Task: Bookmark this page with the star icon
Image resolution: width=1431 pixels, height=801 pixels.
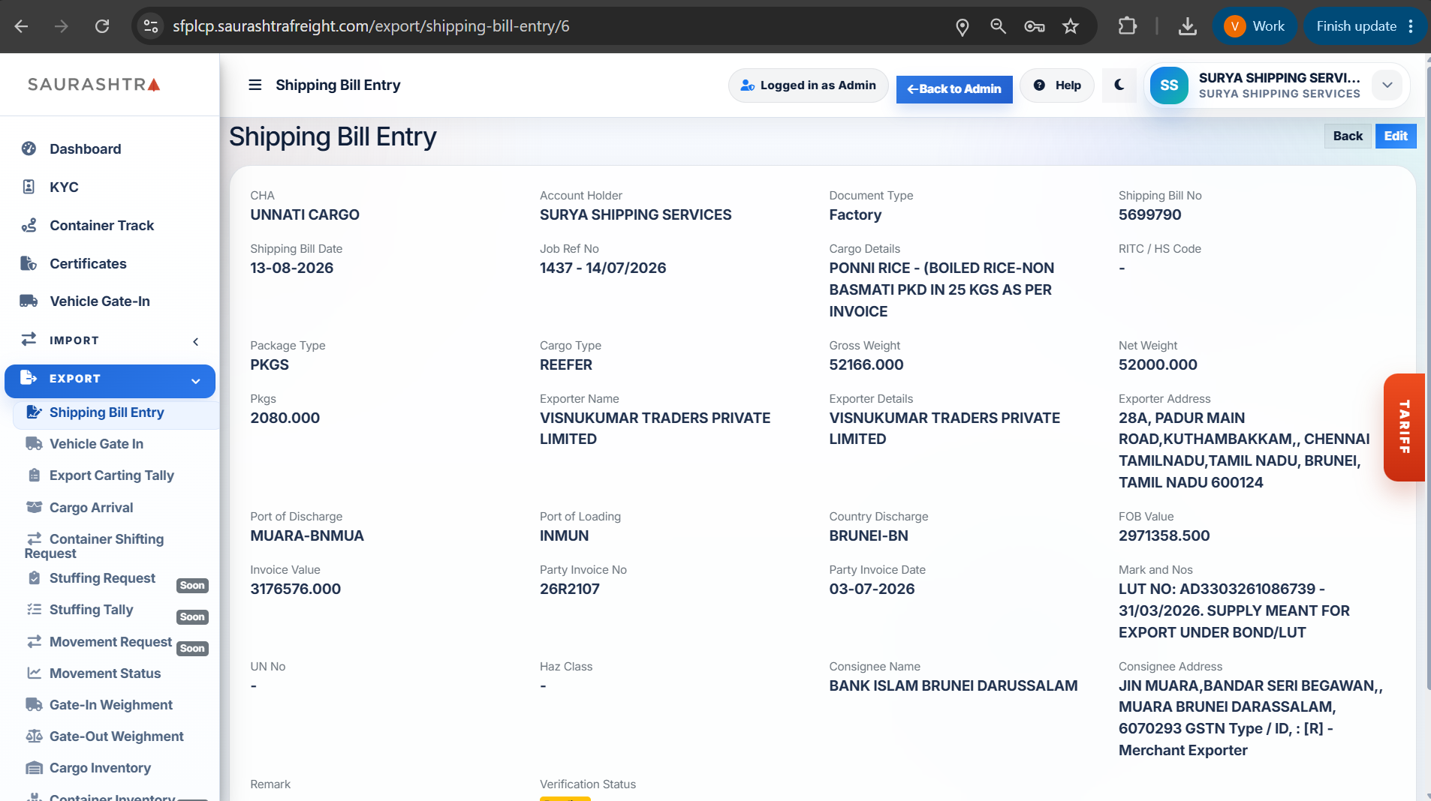Action: click(1071, 26)
